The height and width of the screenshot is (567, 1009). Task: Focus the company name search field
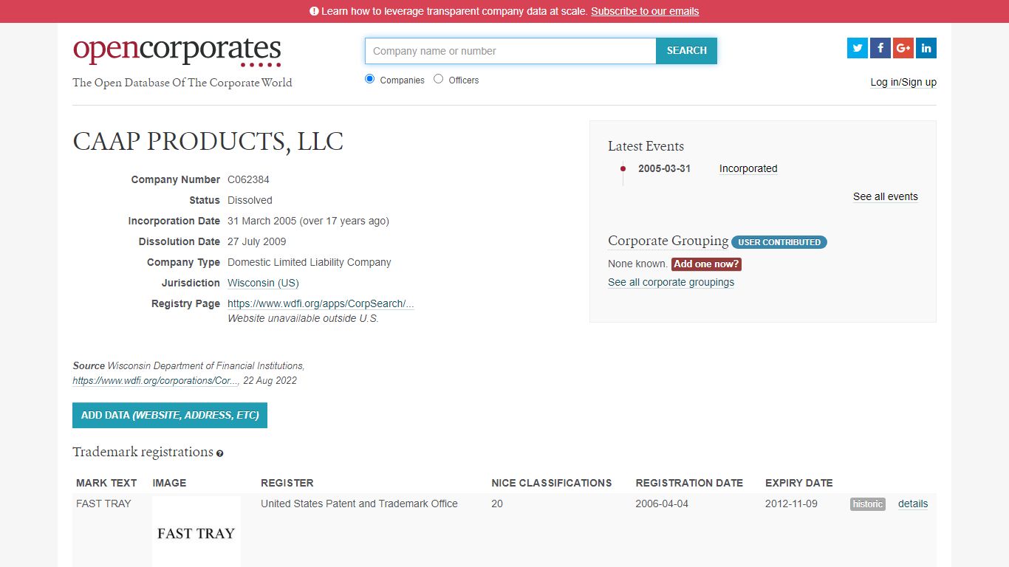(x=510, y=51)
